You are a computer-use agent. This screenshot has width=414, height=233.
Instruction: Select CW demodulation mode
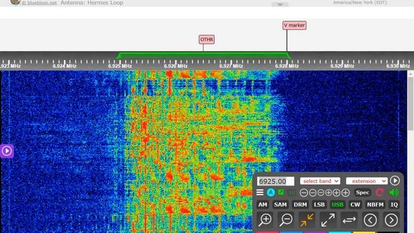[355, 205]
